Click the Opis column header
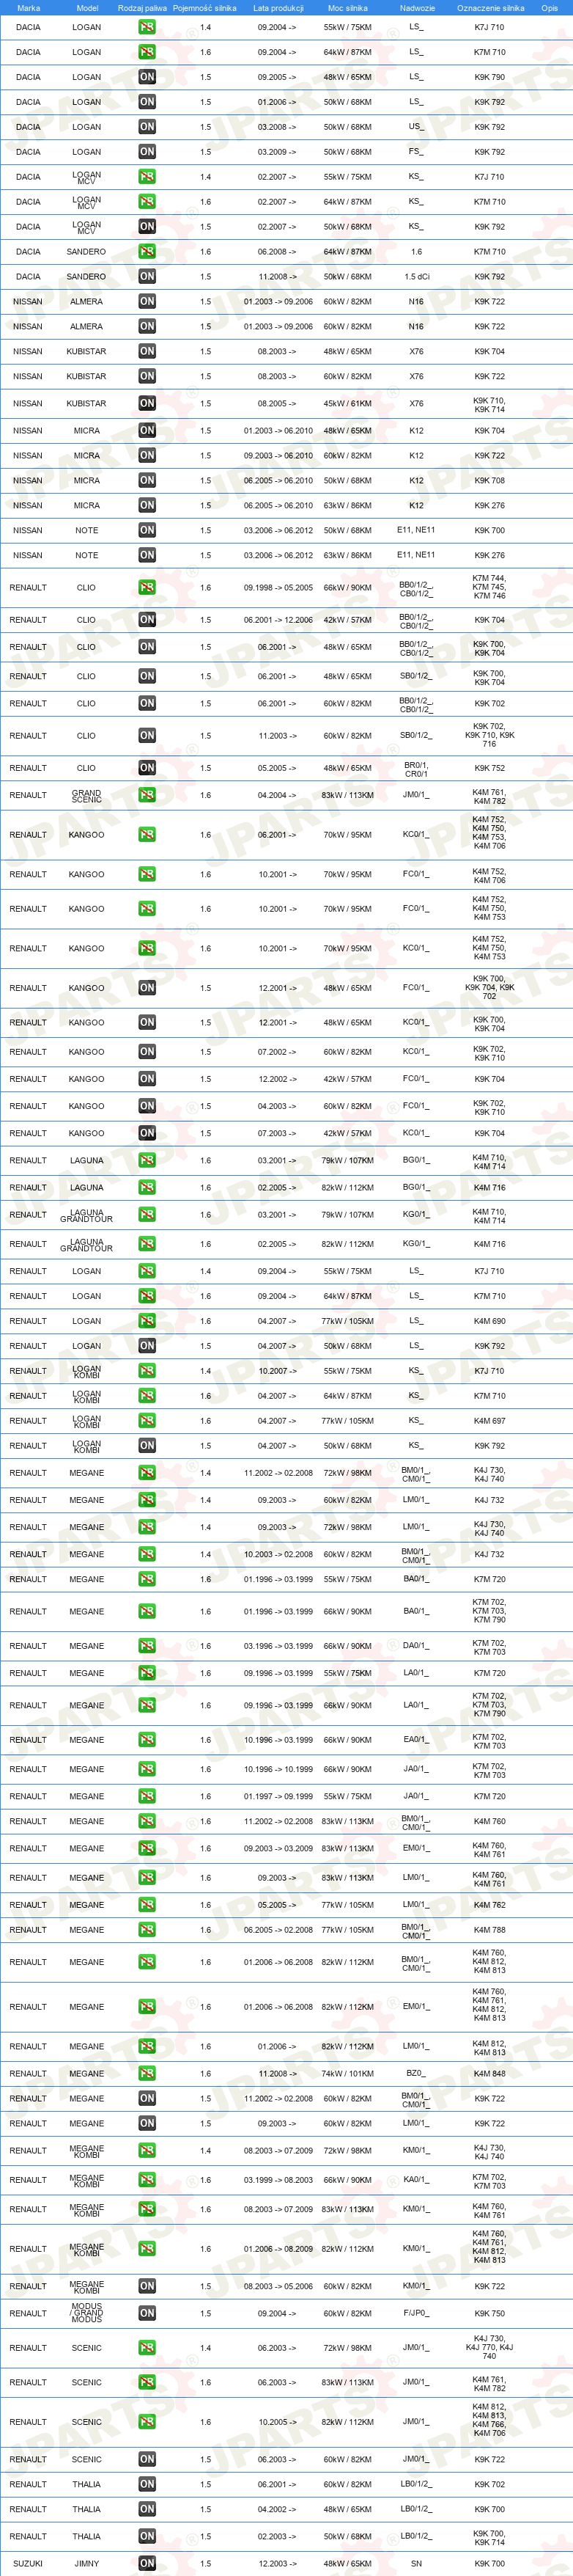 pos(549,8)
